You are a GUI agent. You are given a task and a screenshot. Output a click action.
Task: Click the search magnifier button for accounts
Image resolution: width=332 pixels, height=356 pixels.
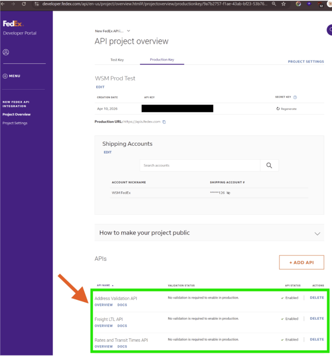(x=269, y=165)
